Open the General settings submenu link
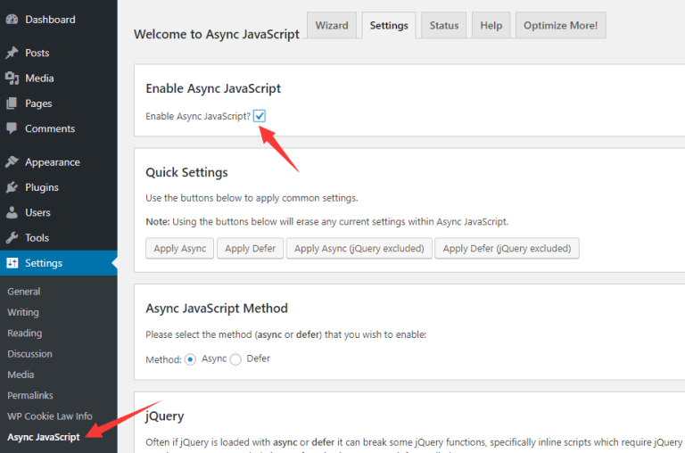Screen dimensions: 685x453 (x=23, y=292)
